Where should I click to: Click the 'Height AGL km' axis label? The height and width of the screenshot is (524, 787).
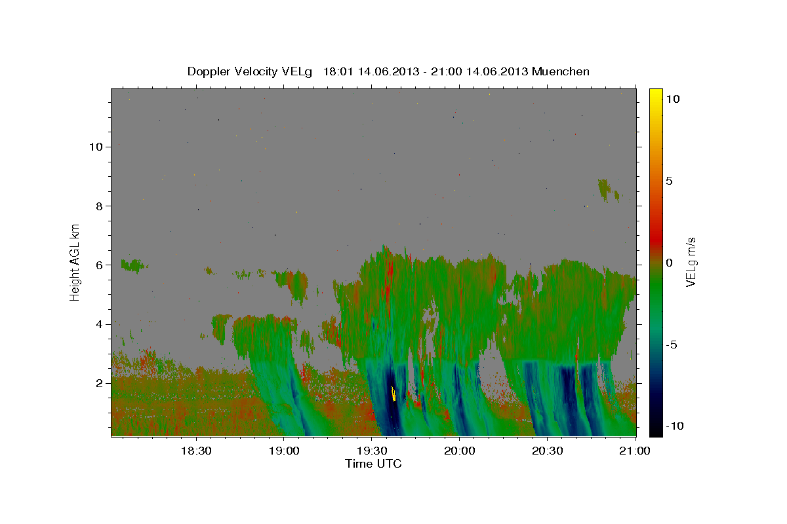[75, 262]
